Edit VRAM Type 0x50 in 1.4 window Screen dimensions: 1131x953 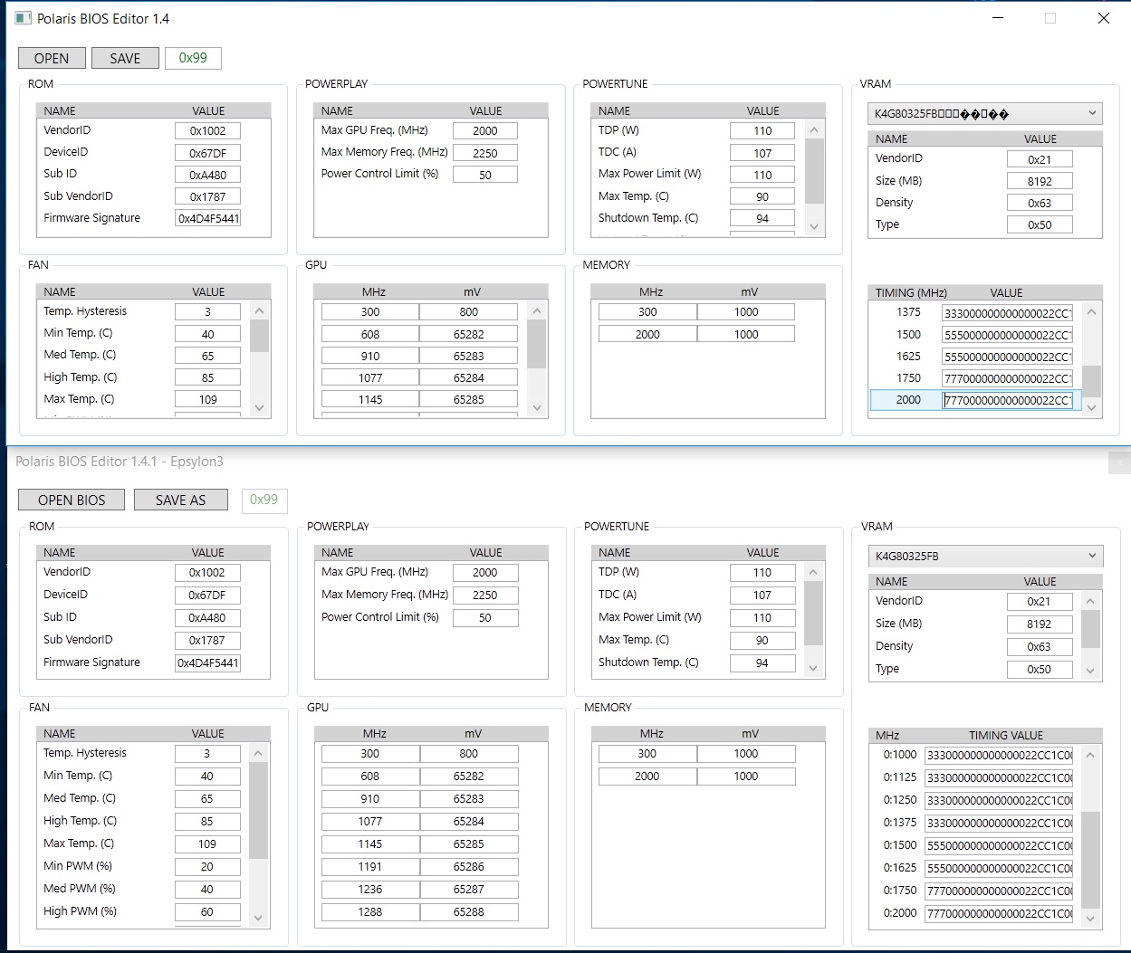click(1040, 224)
